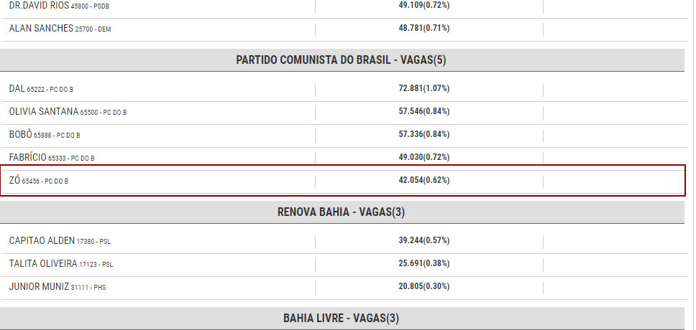Select the 57.546 vote total
The image size is (696, 330).
(x=424, y=111)
